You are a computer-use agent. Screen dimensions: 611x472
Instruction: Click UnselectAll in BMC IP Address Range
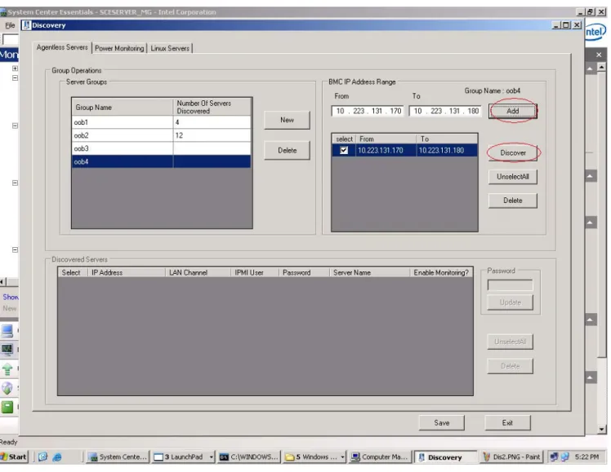point(512,177)
